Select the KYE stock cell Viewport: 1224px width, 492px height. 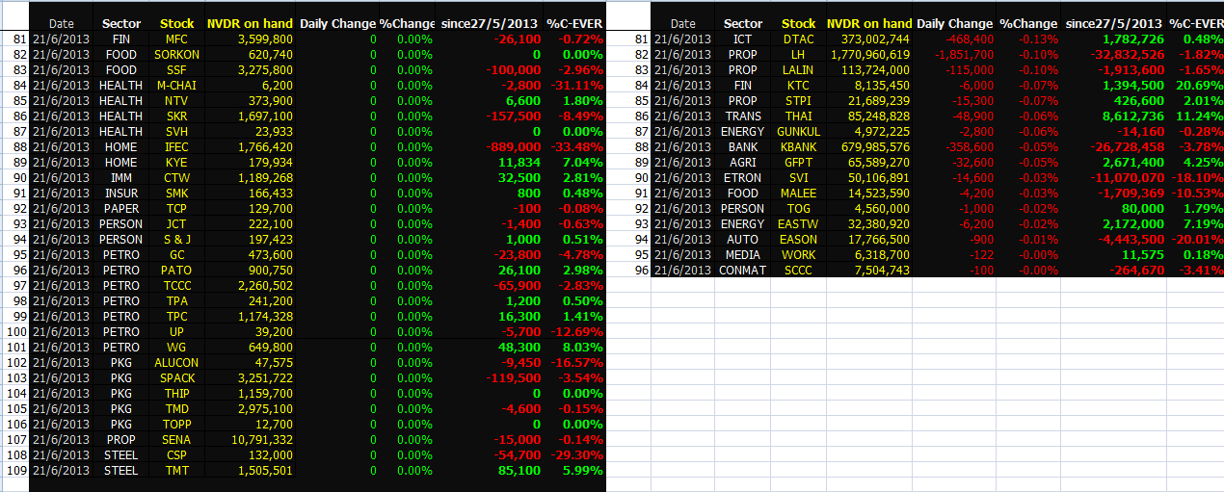pyautogui.click(x=176, y=163)
